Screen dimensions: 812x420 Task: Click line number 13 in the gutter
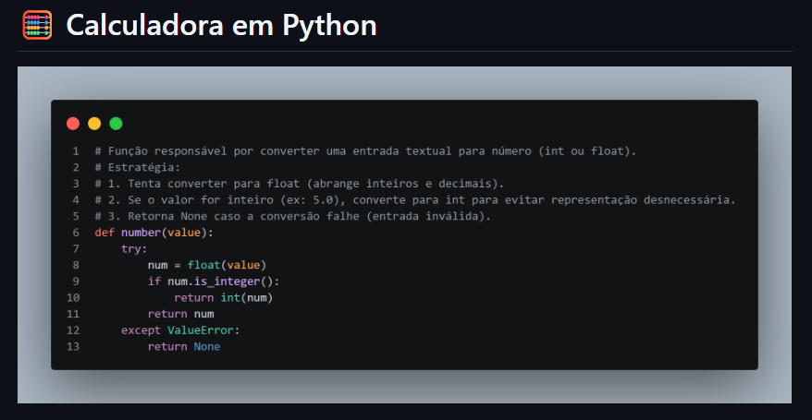point(73,347)
